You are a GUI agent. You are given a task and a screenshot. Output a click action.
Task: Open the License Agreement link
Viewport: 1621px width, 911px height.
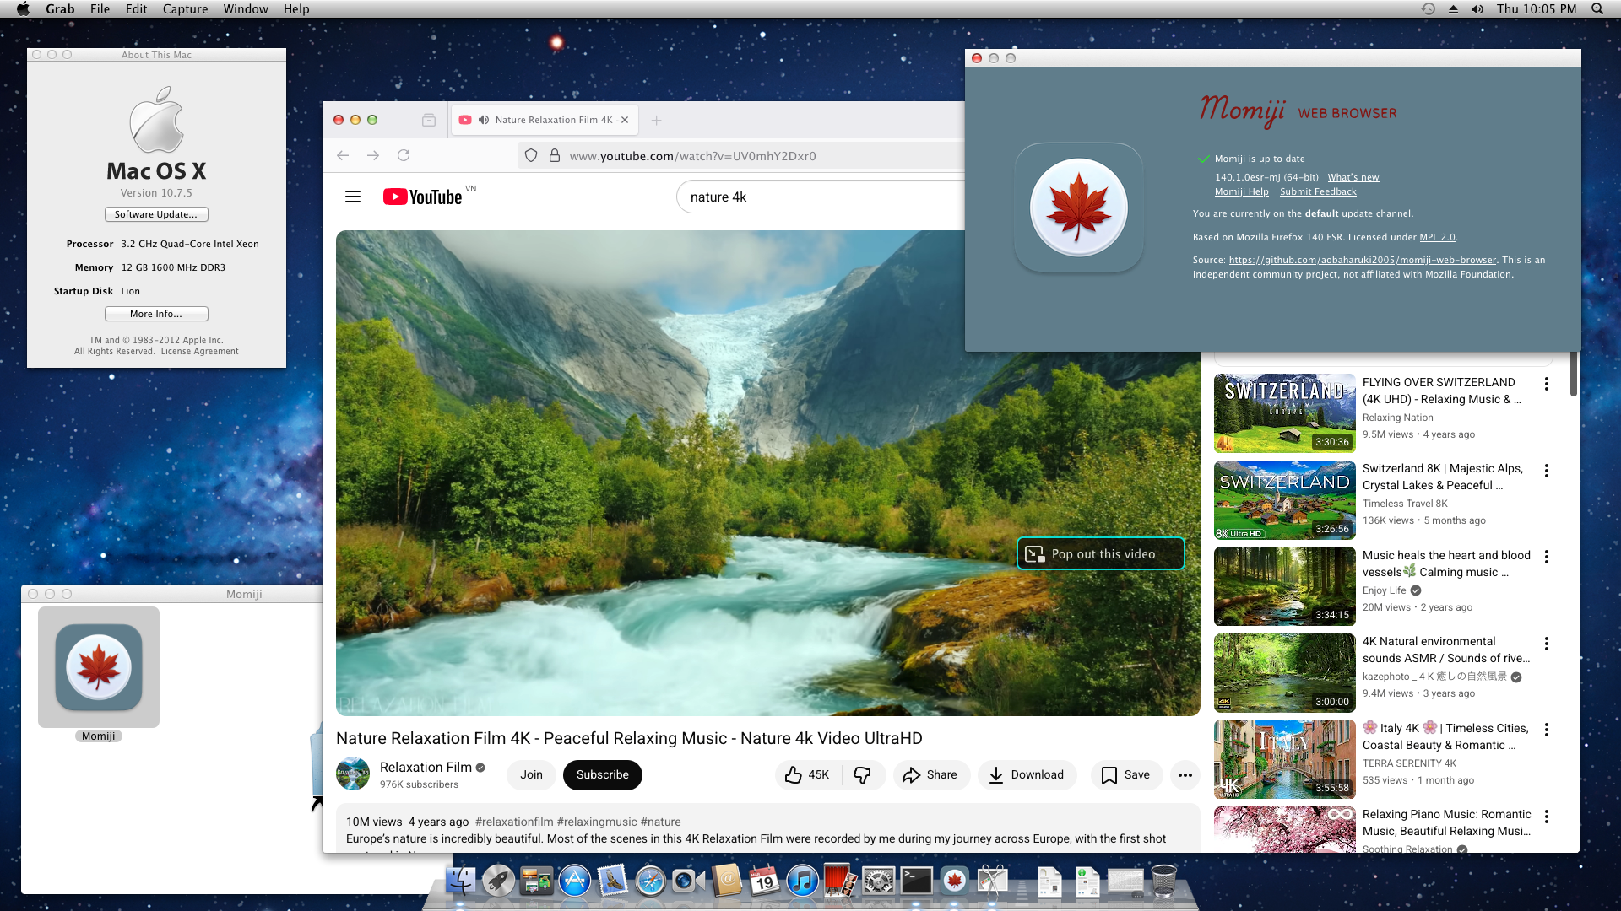(x=199, y=351)
